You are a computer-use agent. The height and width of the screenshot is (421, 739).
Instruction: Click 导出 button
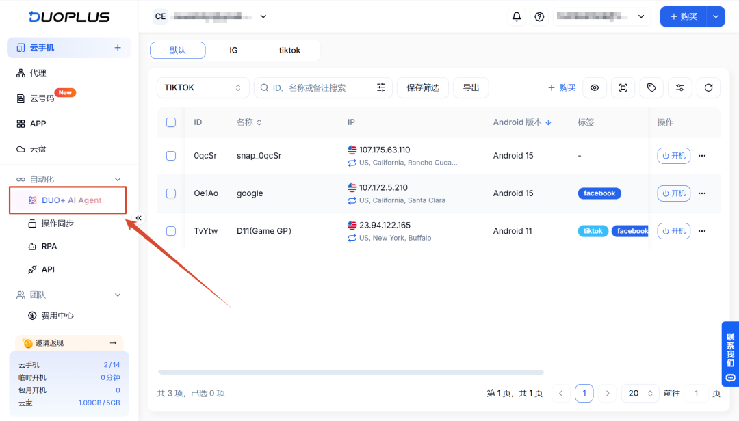click(471, 87)
